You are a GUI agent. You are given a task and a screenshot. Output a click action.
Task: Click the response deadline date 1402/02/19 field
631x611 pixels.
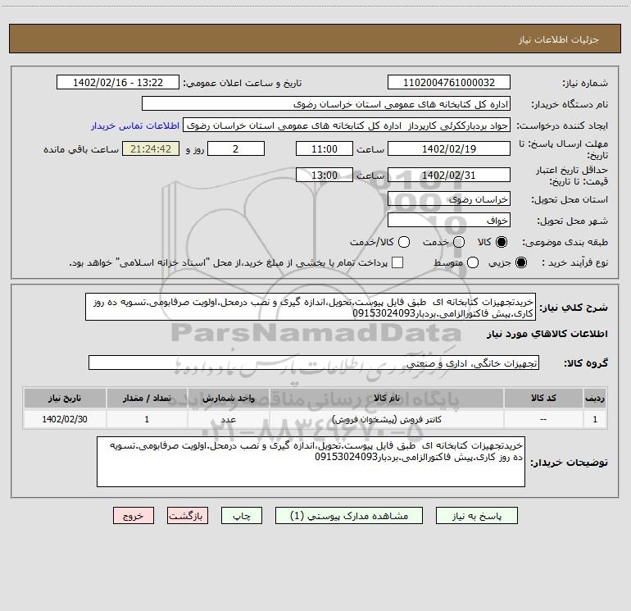tap(449, 148)
